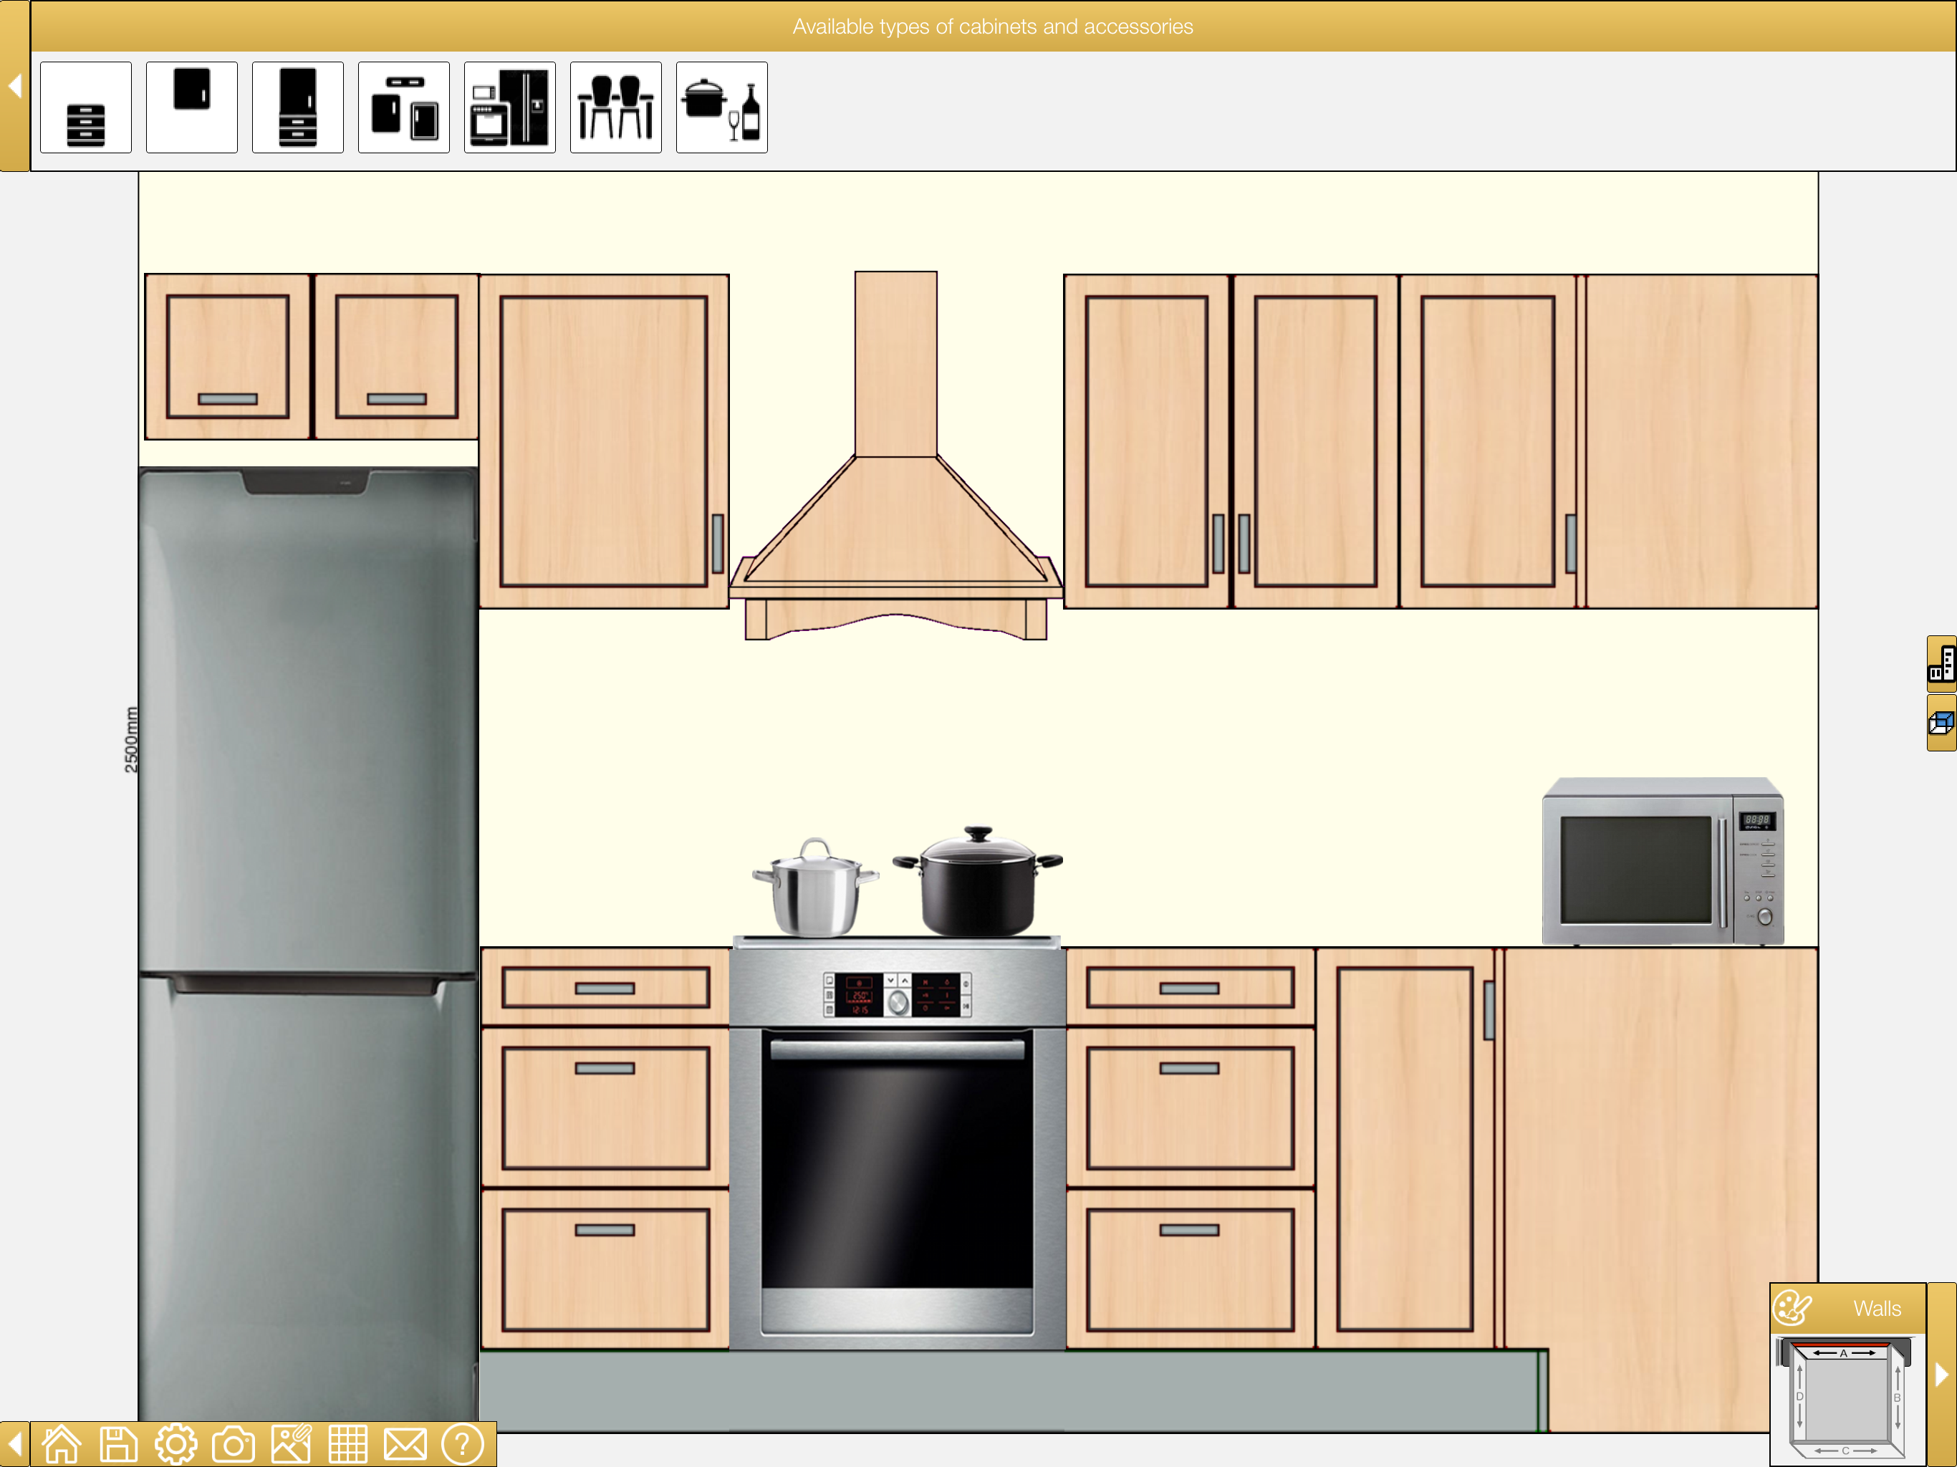Click the Home icon in bottom toolbar
1957x1467 pixels.
point(61,1444)
